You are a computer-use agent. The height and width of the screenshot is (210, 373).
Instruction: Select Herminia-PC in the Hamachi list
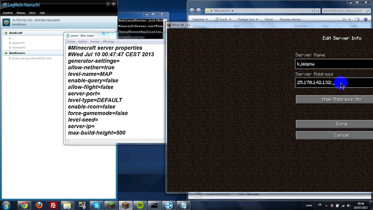[x=19, y=48]
